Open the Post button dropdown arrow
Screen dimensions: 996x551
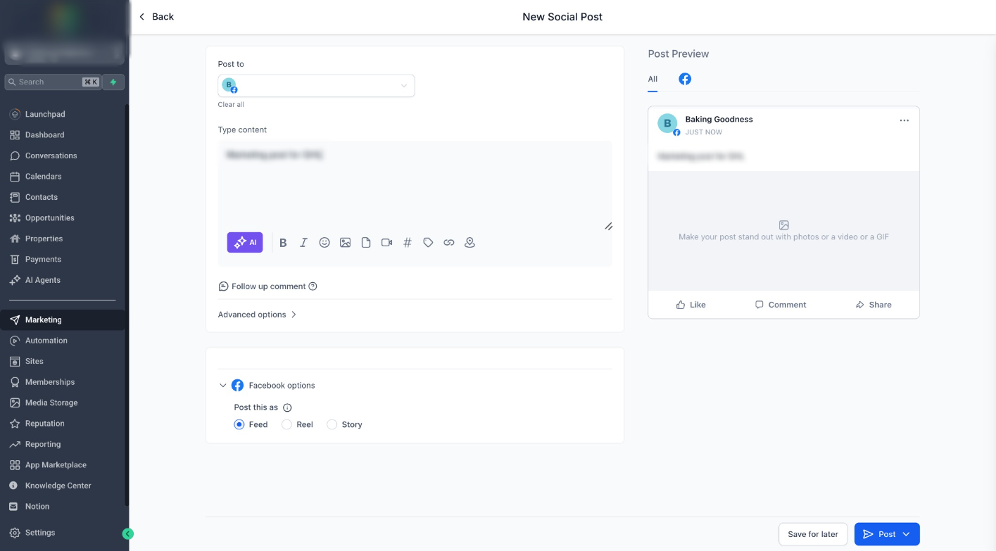tap(907, 534)
